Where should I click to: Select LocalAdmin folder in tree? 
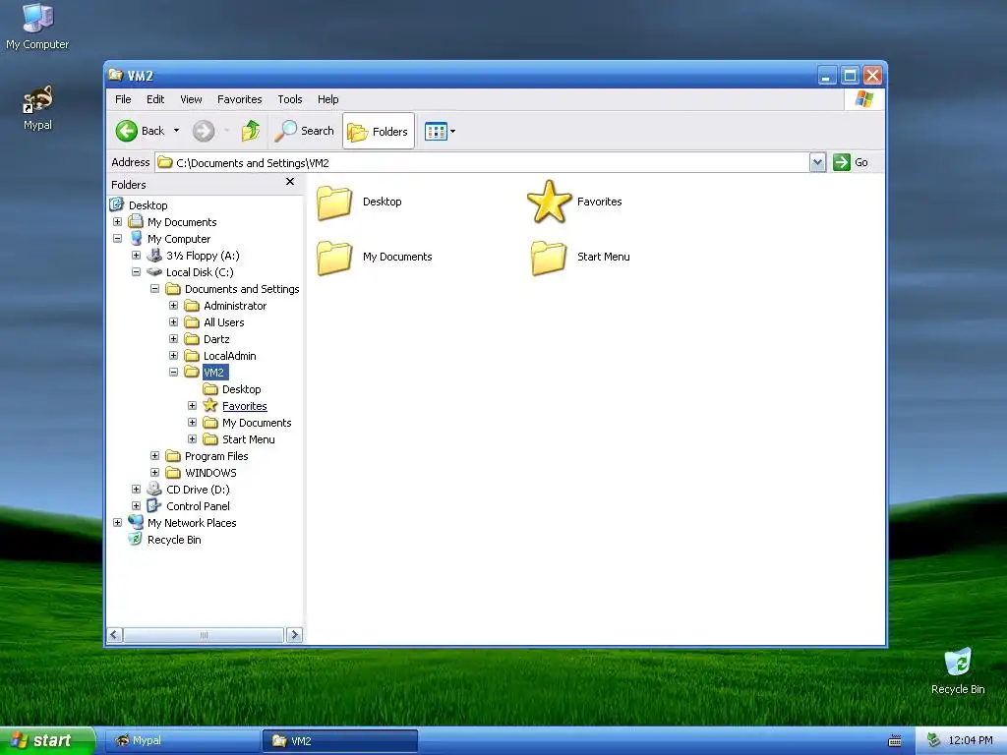(x=229, y=356)
